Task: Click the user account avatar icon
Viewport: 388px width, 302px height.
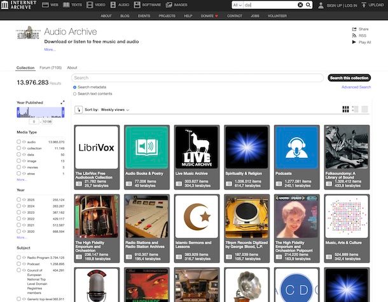Action: pos(321,5)
